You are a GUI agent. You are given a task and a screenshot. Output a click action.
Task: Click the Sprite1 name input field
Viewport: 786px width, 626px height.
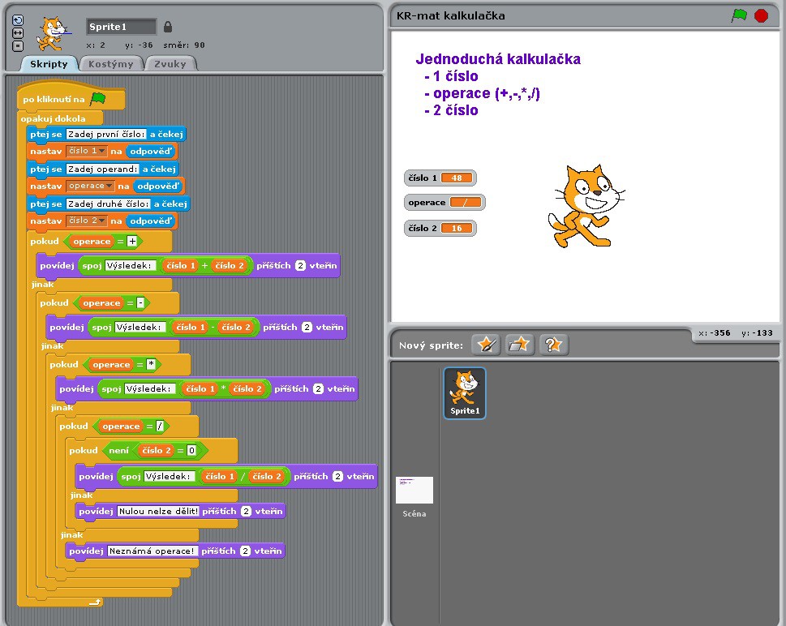point(121,27)
